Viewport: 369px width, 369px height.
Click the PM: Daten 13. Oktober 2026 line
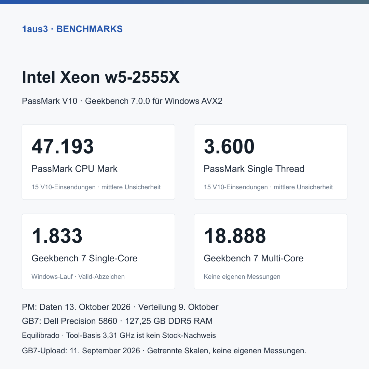(x=120, y=307)
